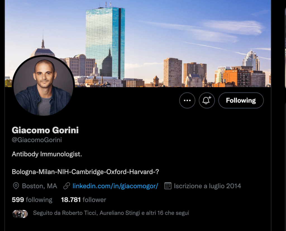
Task: Open the 18.781 follower list
Action: (84, 200)
